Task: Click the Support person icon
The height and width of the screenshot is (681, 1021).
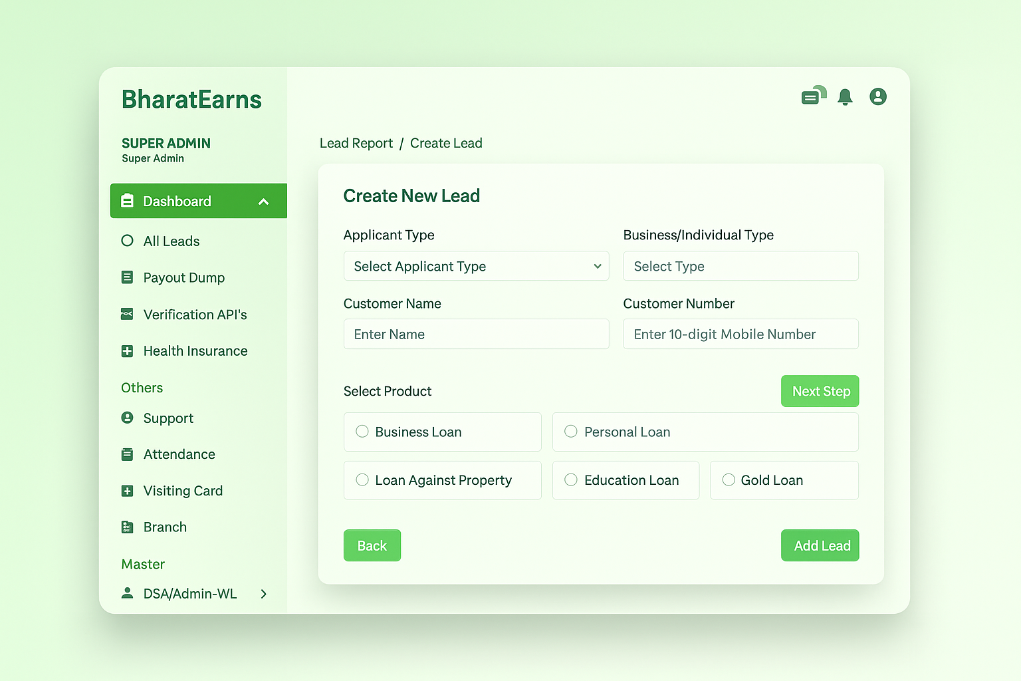Action: [x=127, y=418]
